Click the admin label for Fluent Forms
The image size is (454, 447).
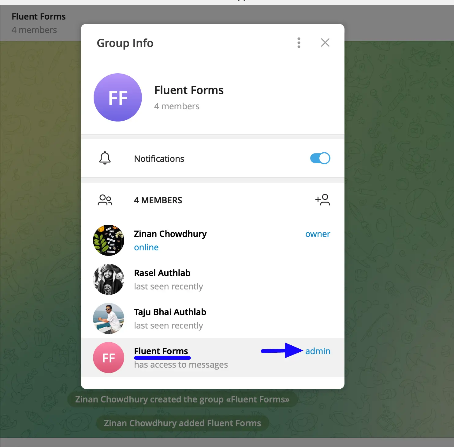pos(318,351)
